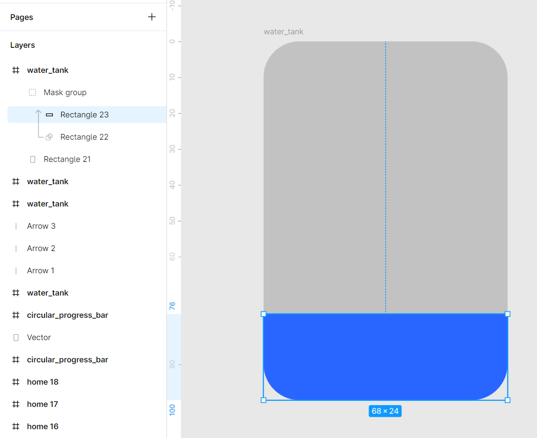Open the Pages section header

click(22, 17)
